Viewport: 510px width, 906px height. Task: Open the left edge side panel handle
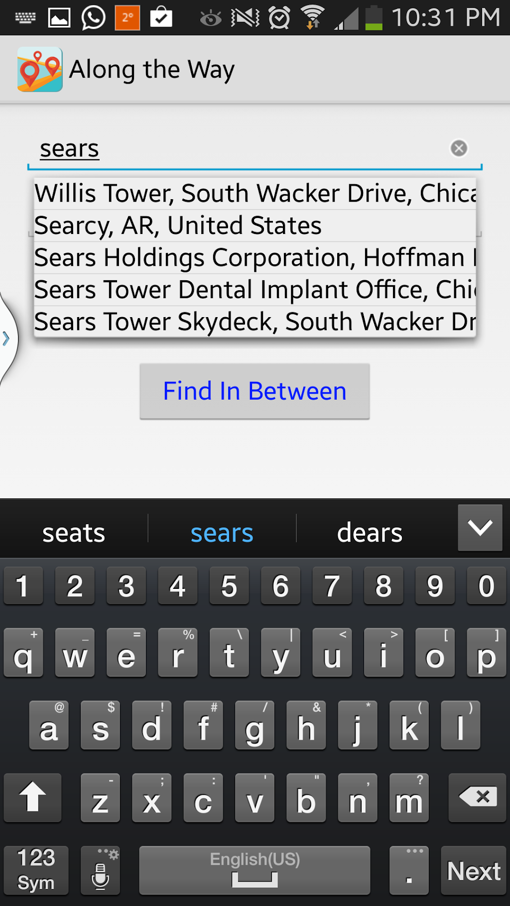pos(7,339)
